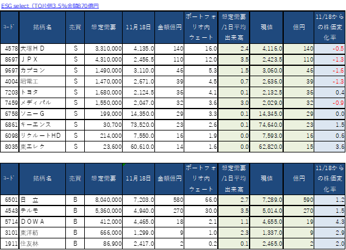Screen dimensions: 346x250
Task: Click current price 4,655.0 cell
Action: (x=267, y=221)
